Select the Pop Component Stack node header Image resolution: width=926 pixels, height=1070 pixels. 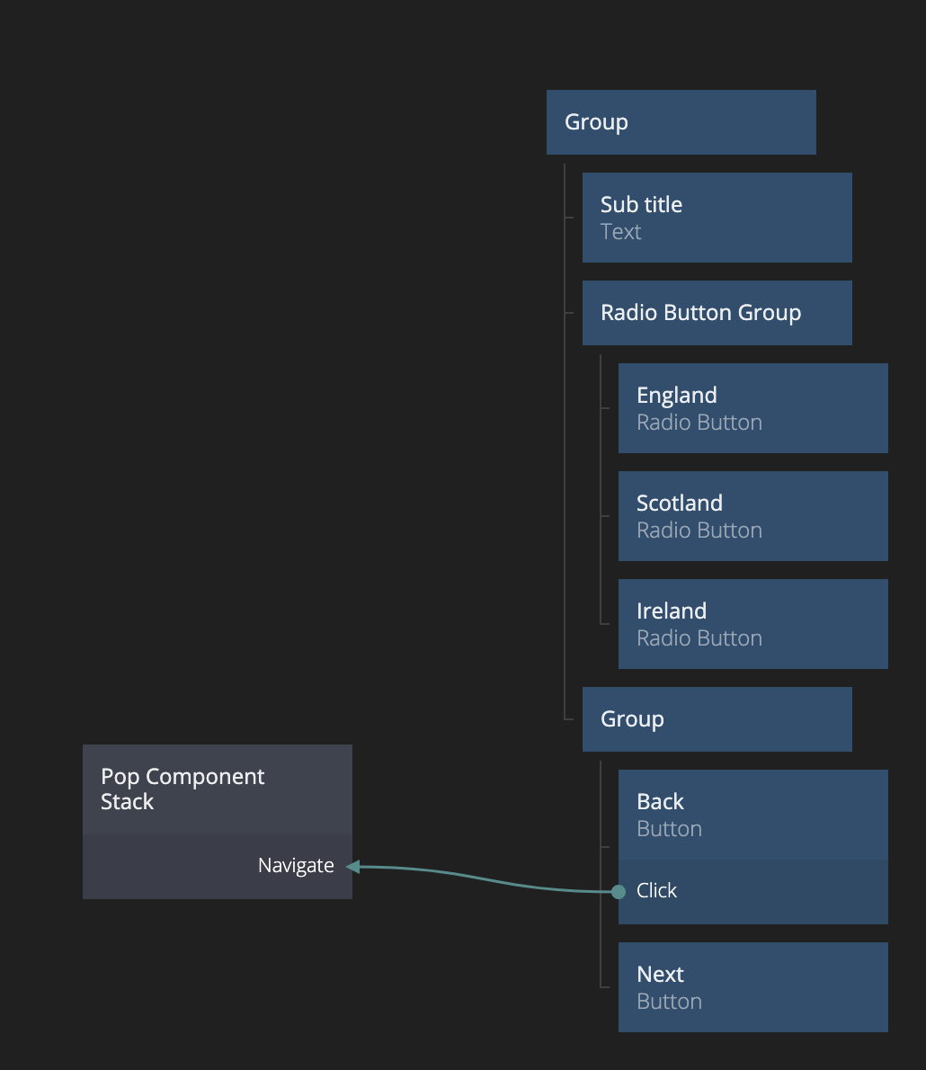coord(217,789)
